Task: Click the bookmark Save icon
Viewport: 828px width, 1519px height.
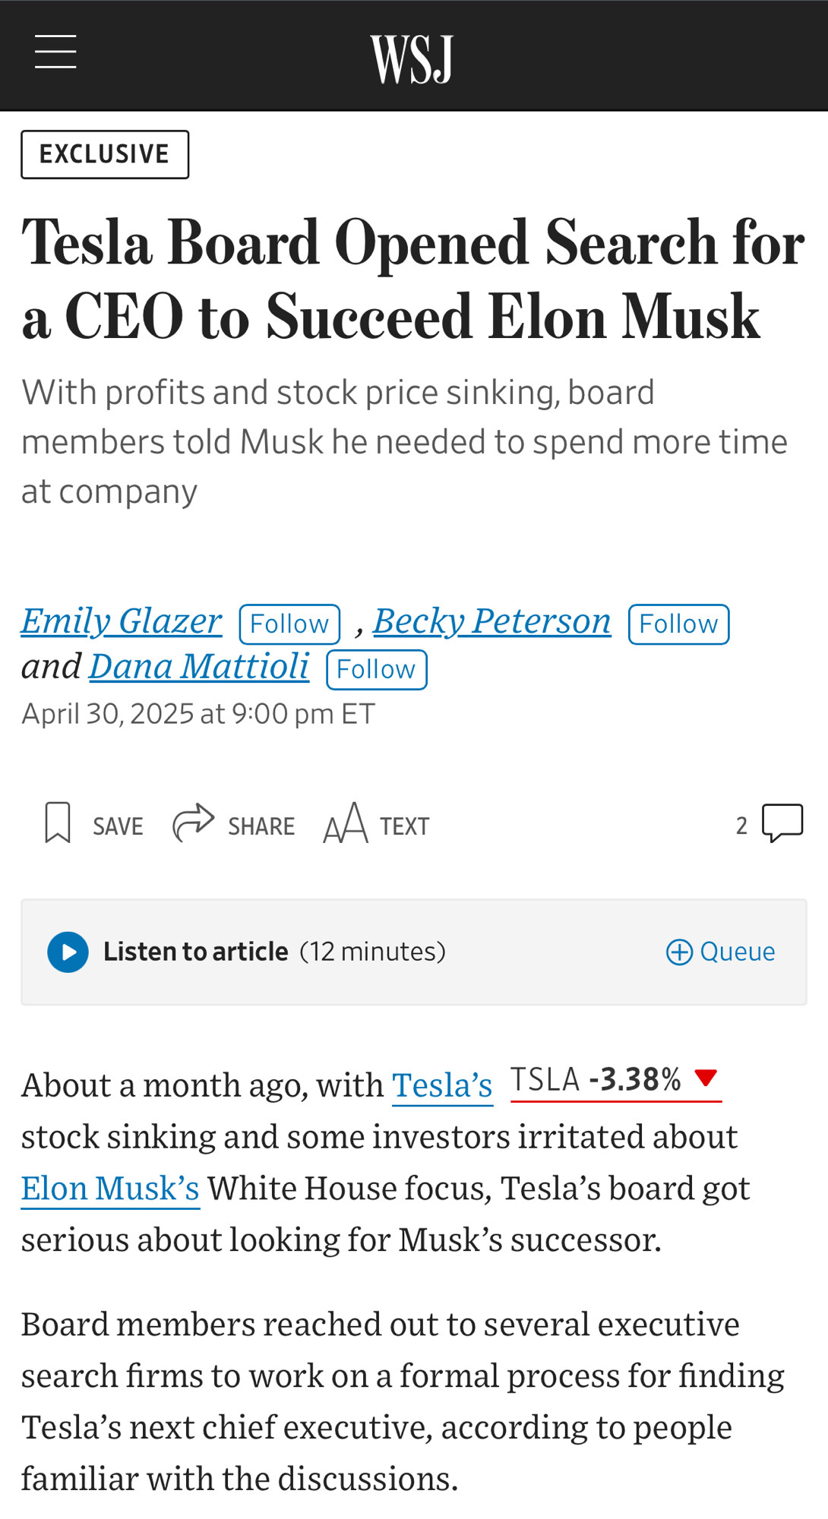Action: [58, 823]
